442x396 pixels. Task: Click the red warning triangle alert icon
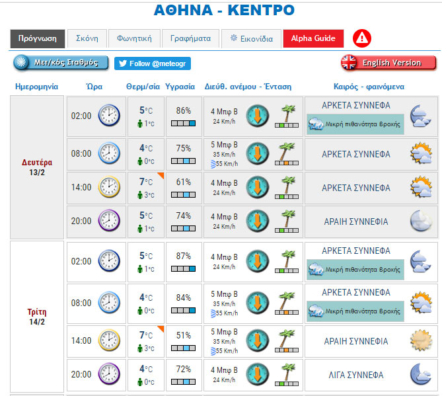click(362, 38)
